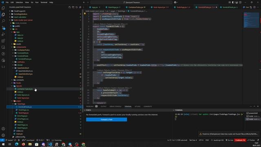Click the split editor icon
Viewport: 261px width, 147px height.
pos(254,7)
